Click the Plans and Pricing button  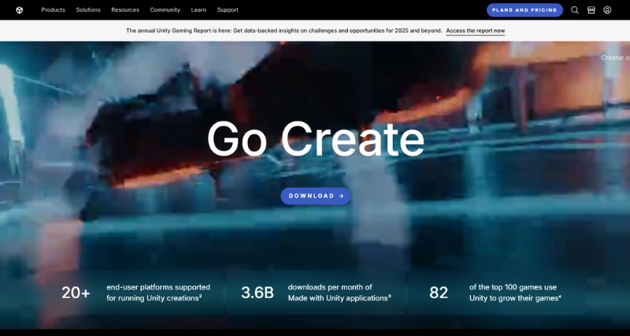(x=524, y=10)
